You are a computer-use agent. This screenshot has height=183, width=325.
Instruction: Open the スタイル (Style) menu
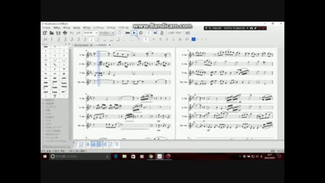click(111, 28)
